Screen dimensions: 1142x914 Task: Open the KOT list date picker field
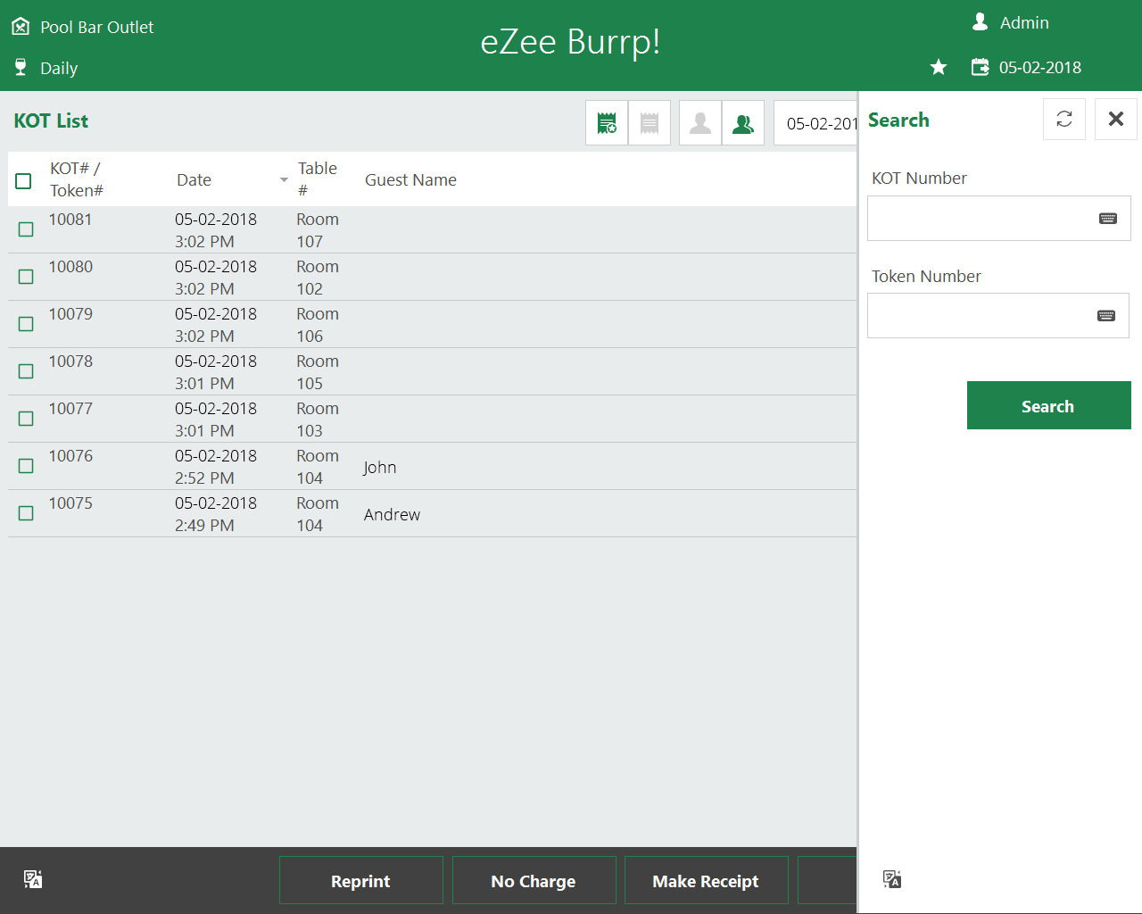coord(816,123)
